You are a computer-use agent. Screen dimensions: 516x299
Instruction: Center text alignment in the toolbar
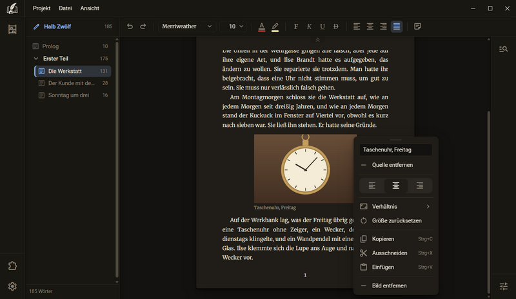370,26
